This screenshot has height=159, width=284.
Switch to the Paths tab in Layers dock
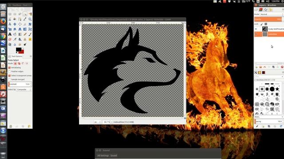point(265,10)
